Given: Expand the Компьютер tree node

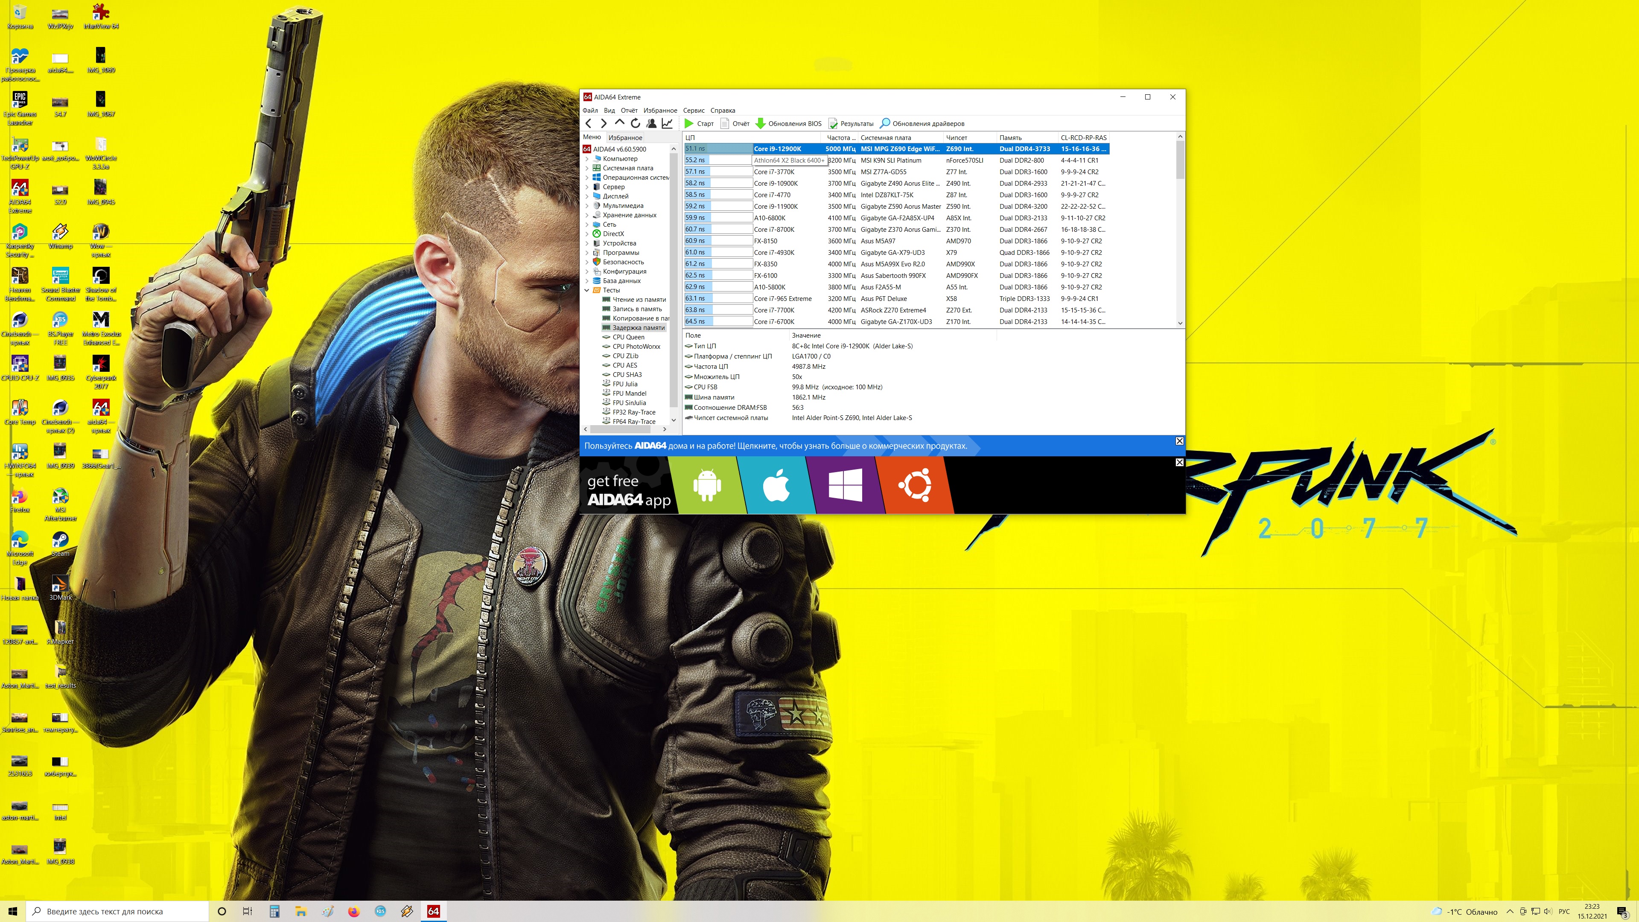Looking at the screenshot, I should pyautogui.click(x=586, y=159).
